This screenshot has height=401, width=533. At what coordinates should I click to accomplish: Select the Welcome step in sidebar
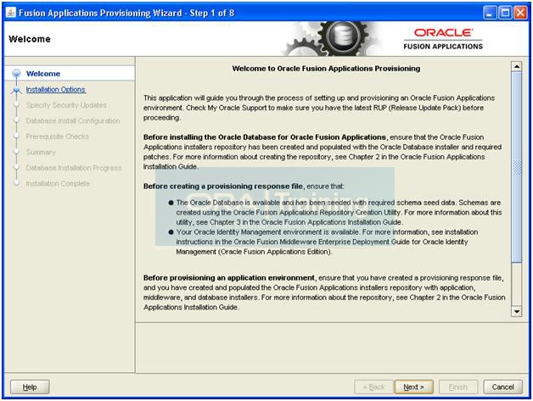43,74
